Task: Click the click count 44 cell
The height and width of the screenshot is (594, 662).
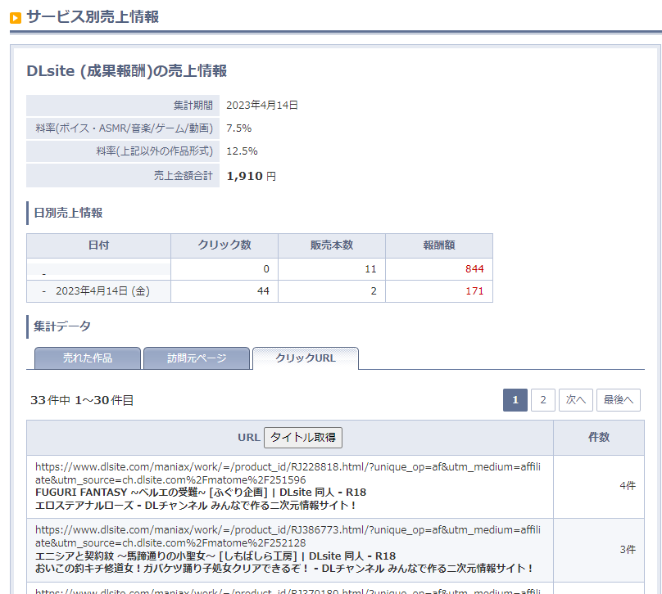Action: pyautogui.click(x=224, y=291)
